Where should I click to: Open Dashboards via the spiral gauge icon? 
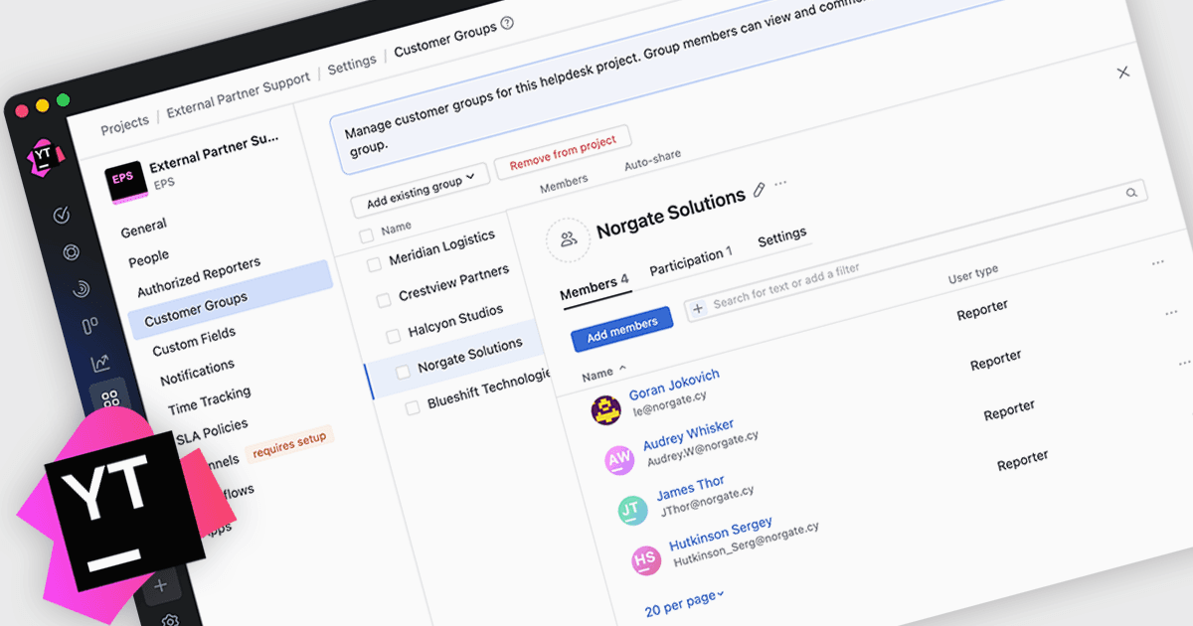[81, 289]
